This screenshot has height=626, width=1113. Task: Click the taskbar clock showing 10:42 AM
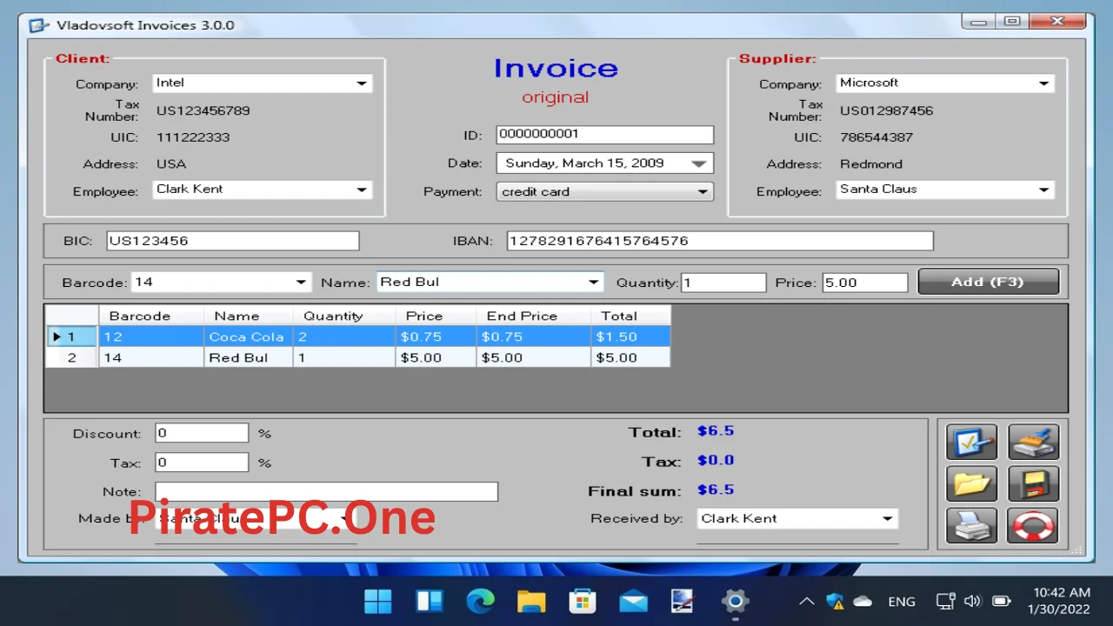tap(1058, 601)
